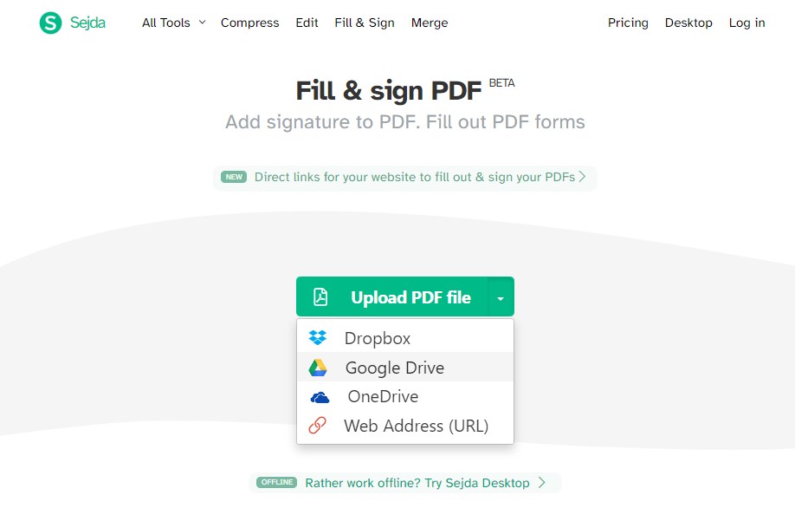Select the Fill & Sign menu item
The image size is (795, 508).
[365, 23]
